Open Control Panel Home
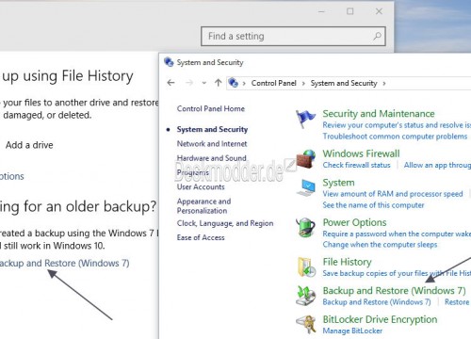The width and height of the screenshot is (471, 339). point(211,108)
